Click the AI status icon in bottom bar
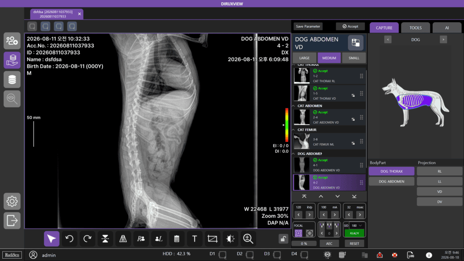 click(327, 255)
